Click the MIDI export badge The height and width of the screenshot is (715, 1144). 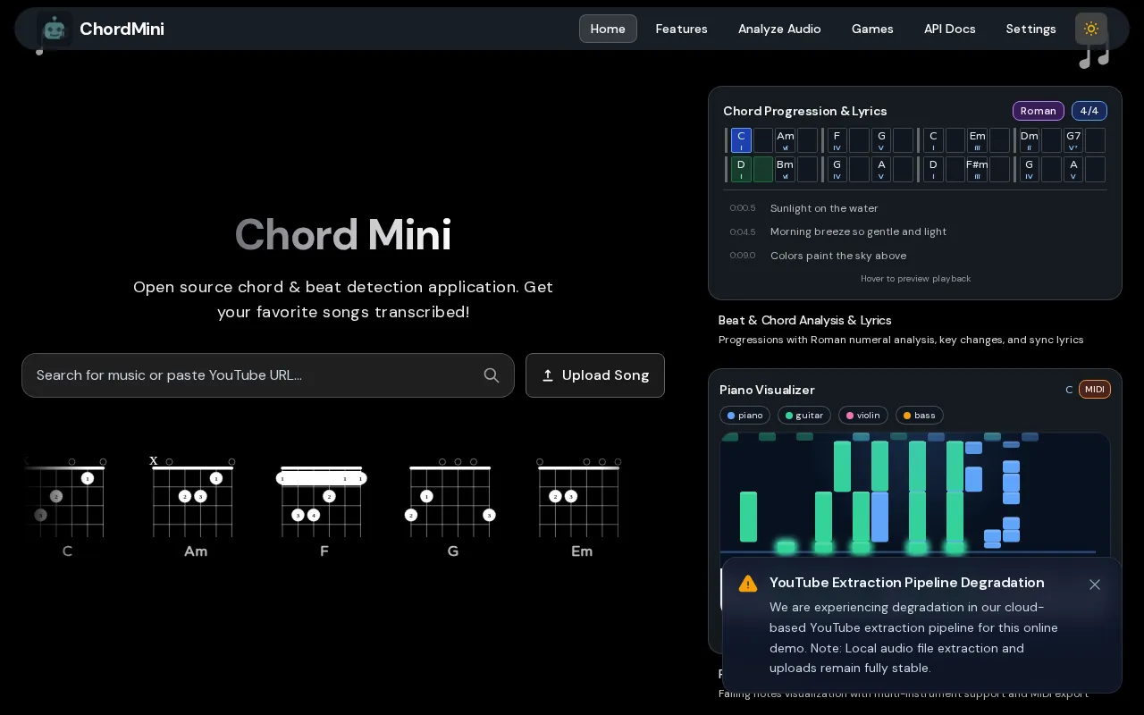[1095, 390]
